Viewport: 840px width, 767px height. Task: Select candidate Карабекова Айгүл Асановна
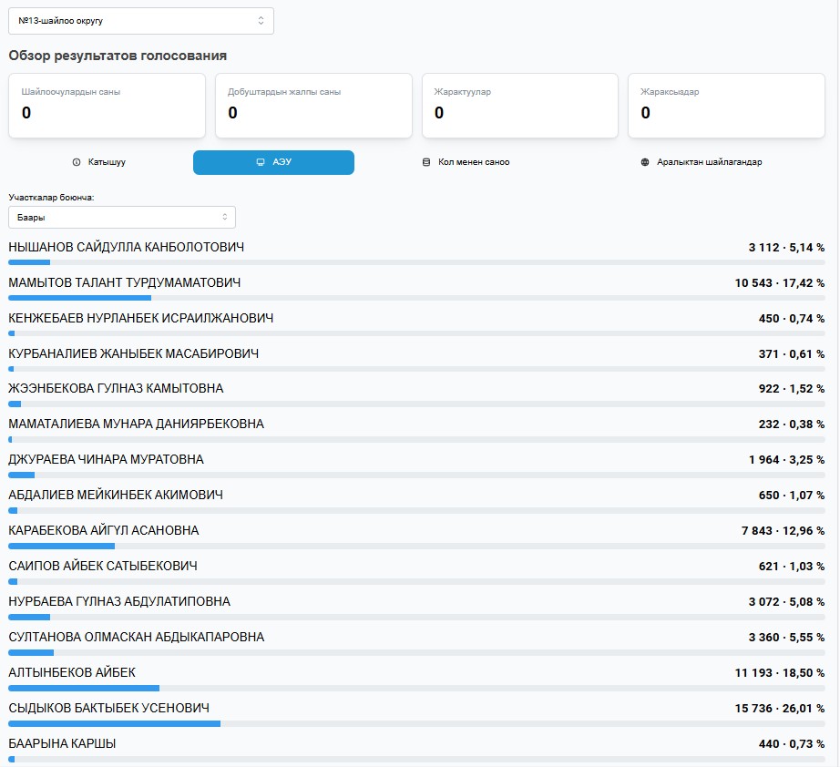104,530
